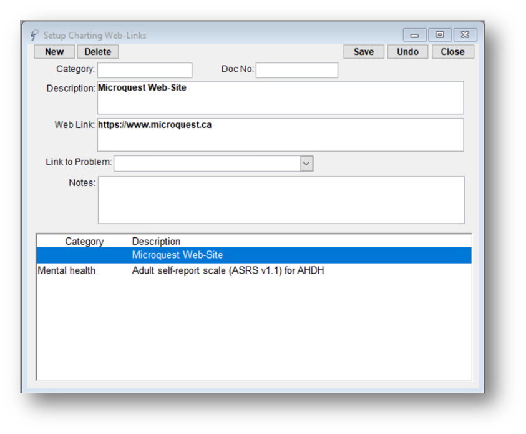Click the application icon in title bar
This screenshot has height=434, width=526.
[34, 35]
